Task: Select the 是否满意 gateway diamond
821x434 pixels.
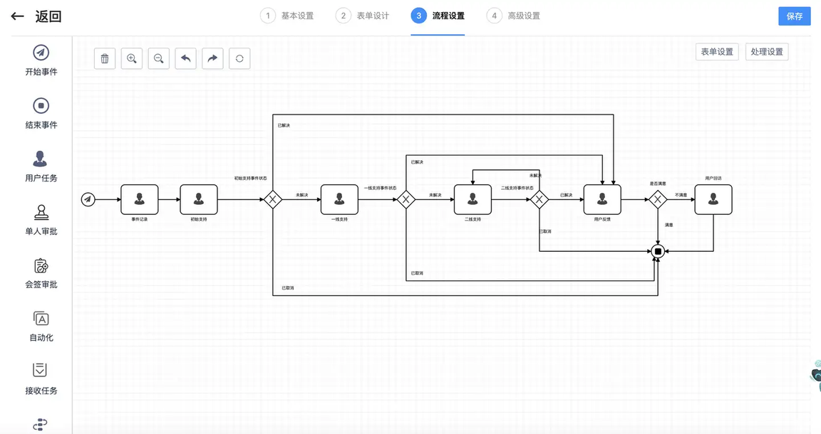Action: (x=658, y=199)
